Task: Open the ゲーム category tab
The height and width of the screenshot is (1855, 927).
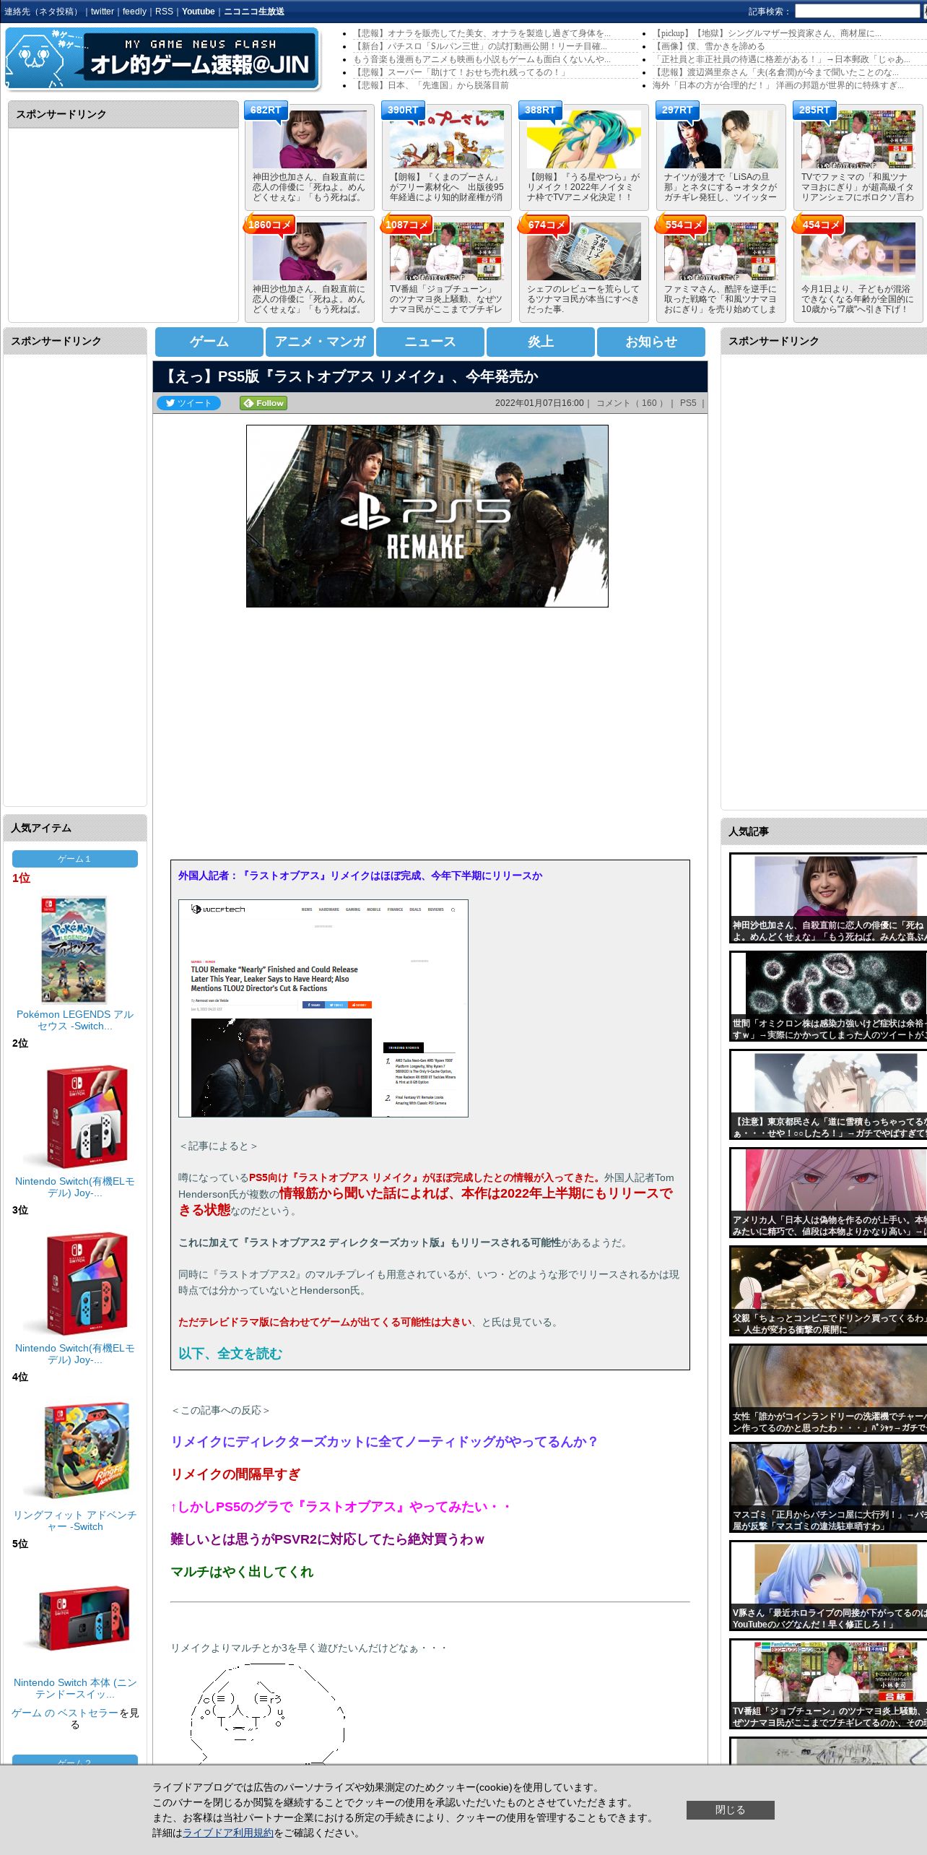Action: tap(209, 342)
